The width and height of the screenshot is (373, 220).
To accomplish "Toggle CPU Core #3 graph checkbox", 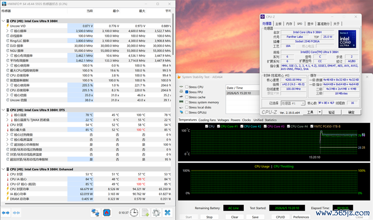I will point(265,126).
